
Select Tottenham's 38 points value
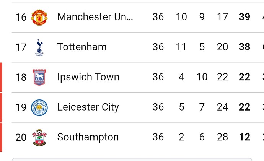click(244, 47)
